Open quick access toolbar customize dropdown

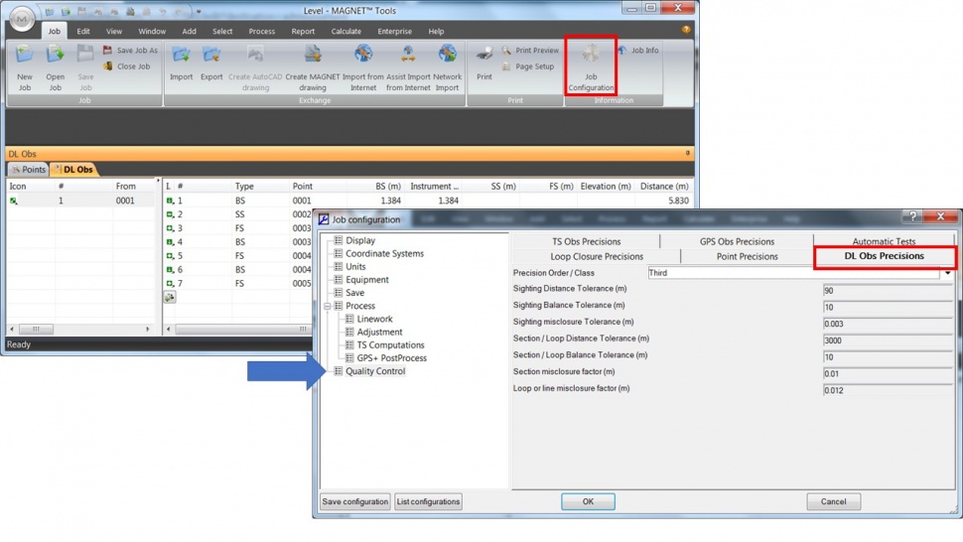click(x=199, y=11)
